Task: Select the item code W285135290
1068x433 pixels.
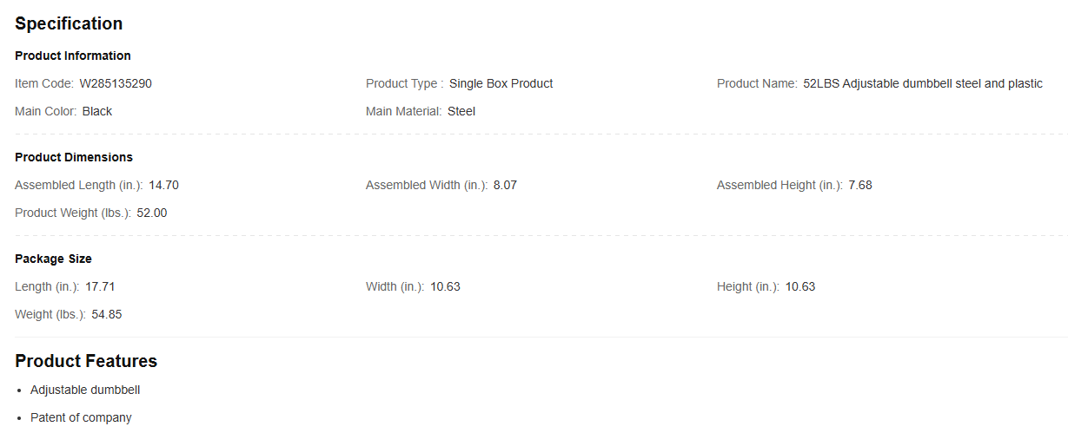Action: (116, 83)
